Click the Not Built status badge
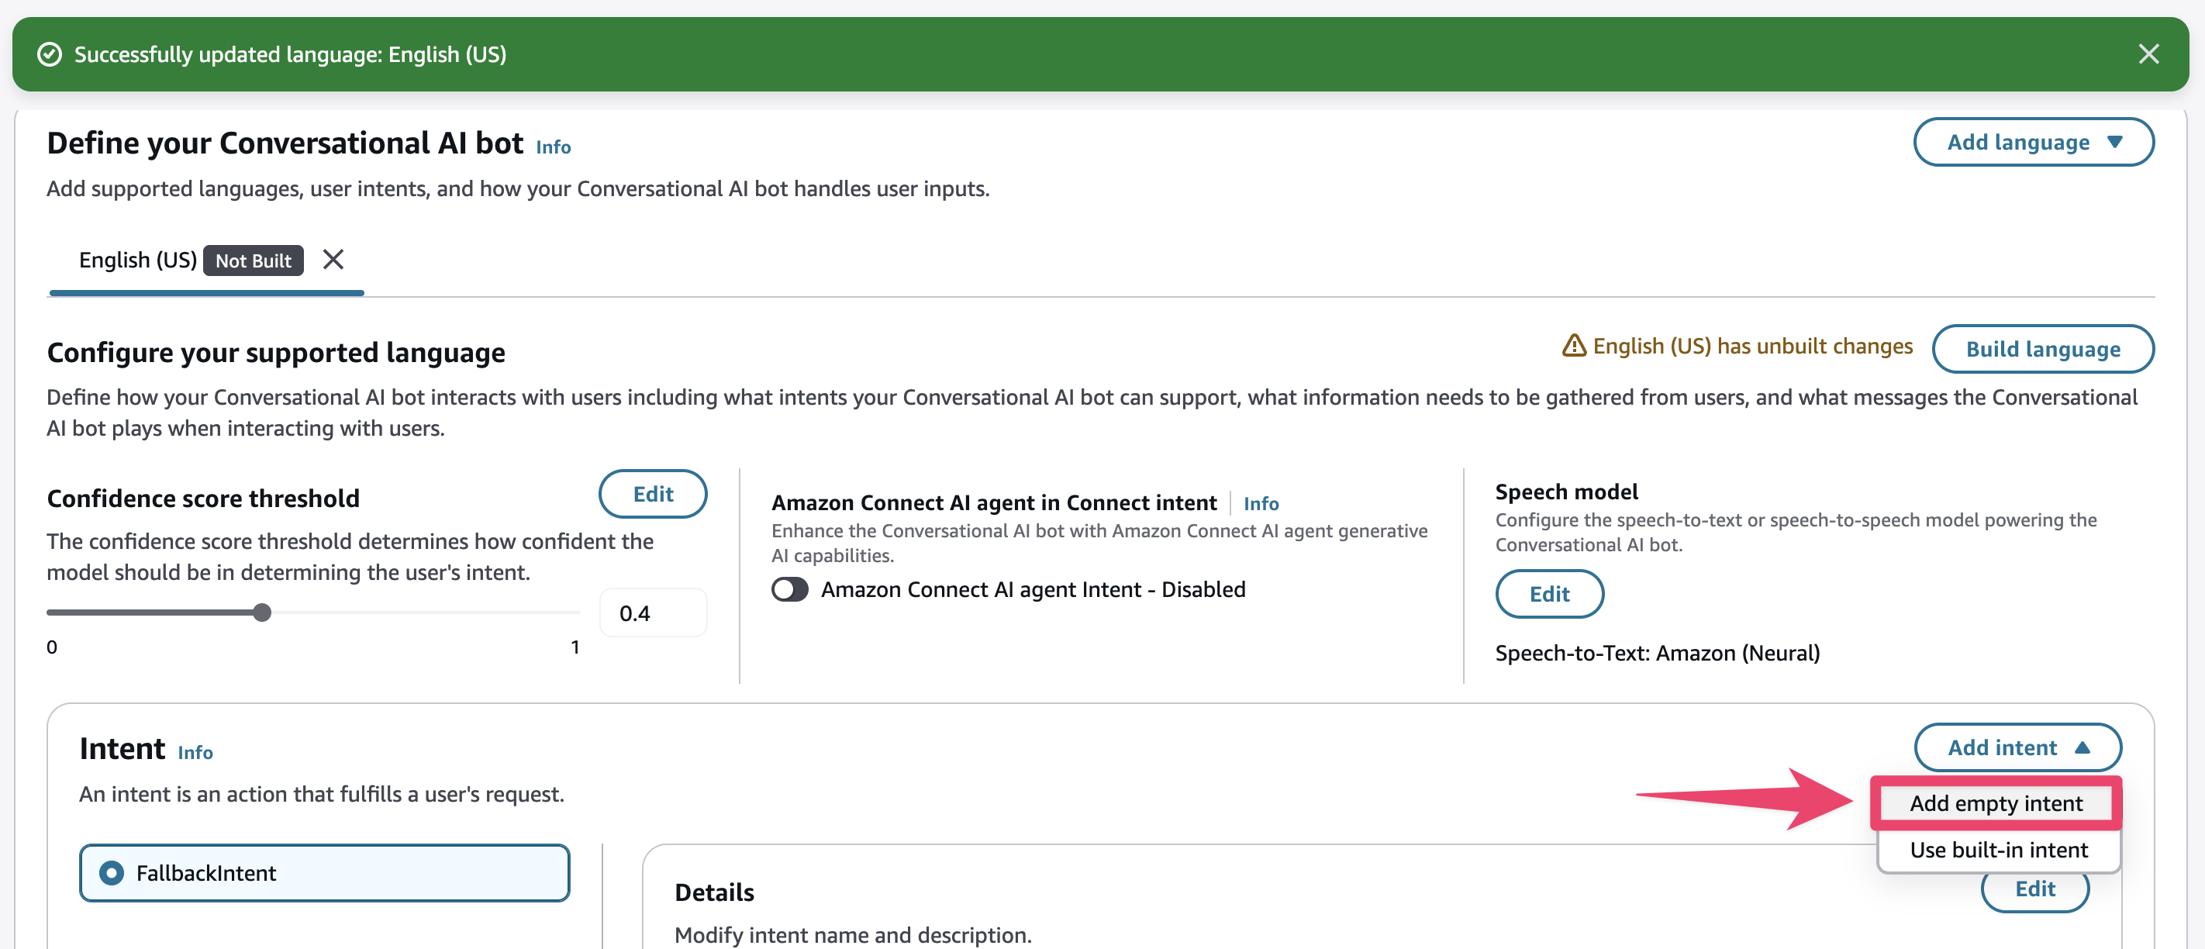 click(254, 261)
